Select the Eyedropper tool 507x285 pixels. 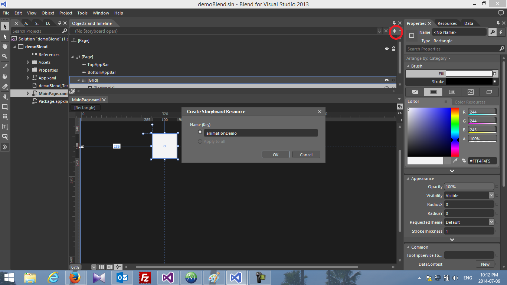5,66
